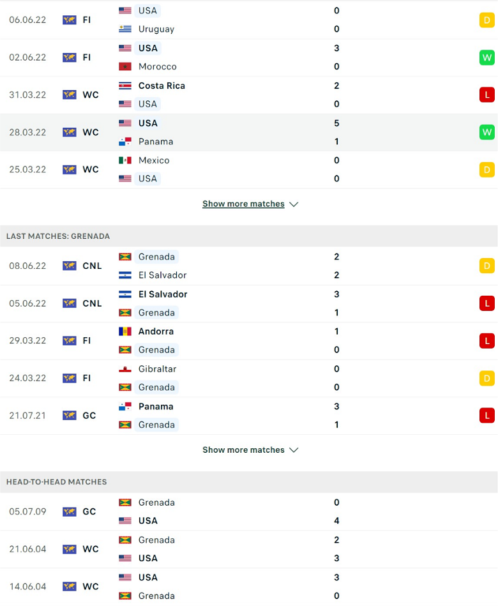Click chevron next to Grenada's Show more matches
The height and width of the screenshot is (606, 498).
pos(294,450)
